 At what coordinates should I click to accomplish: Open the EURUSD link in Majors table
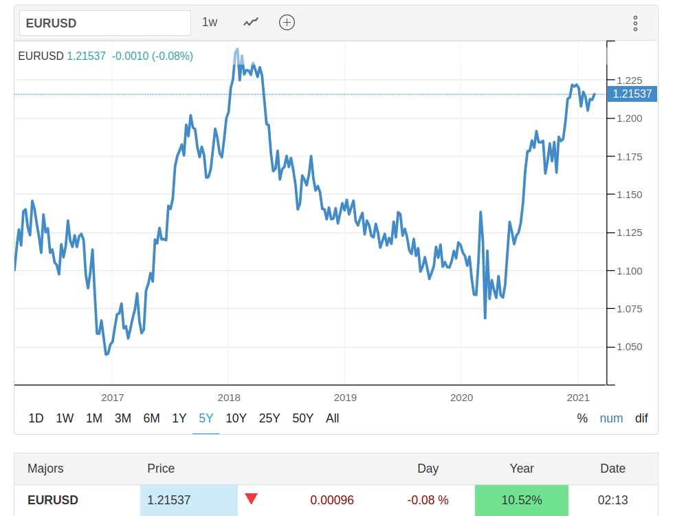tap(53, 500)
